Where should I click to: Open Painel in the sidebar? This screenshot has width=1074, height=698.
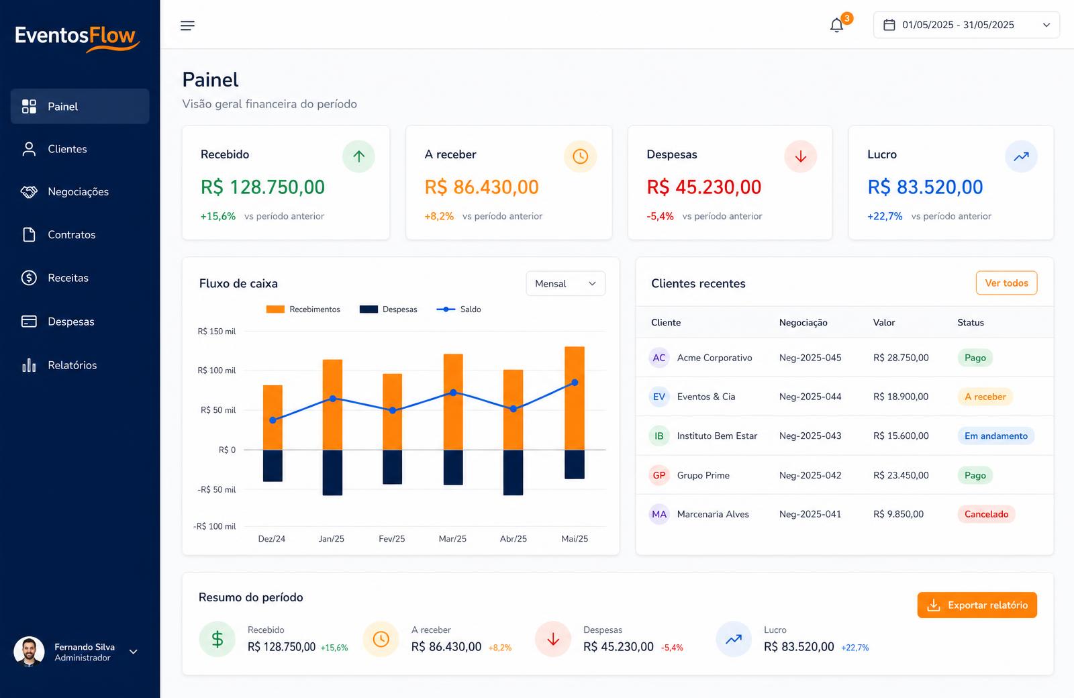[x=80, y=106]
